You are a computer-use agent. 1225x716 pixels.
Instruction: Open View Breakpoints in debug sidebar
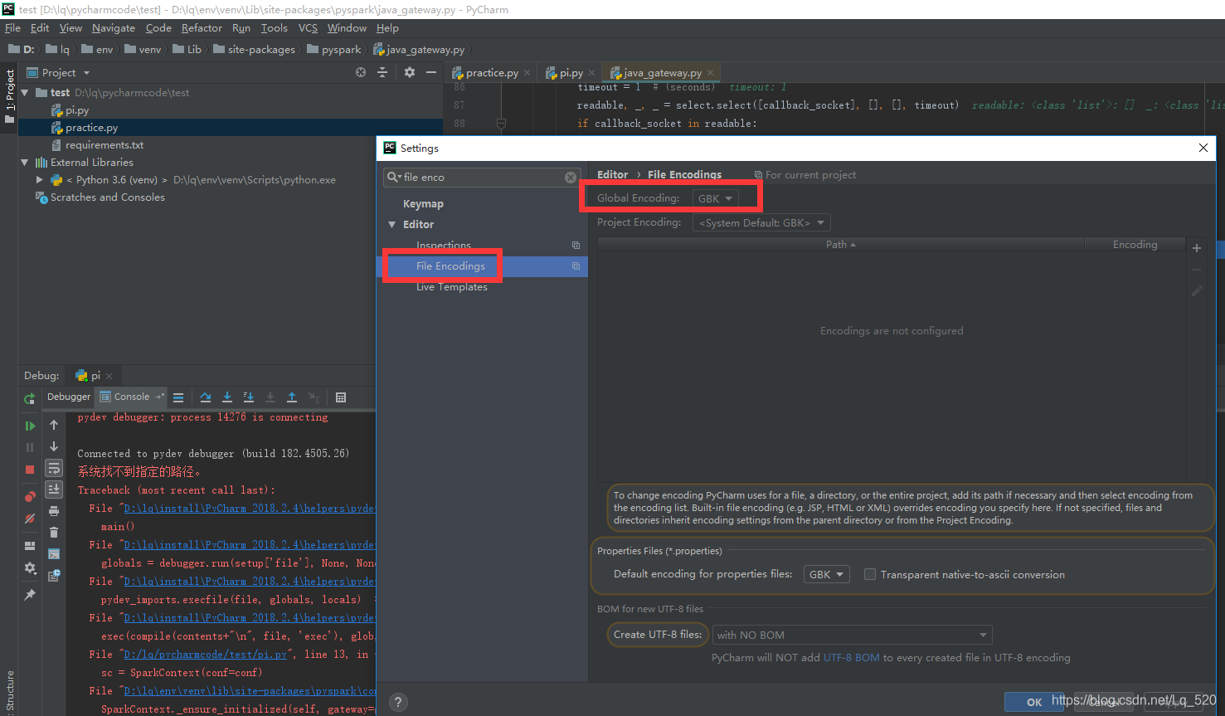point(30,496)
